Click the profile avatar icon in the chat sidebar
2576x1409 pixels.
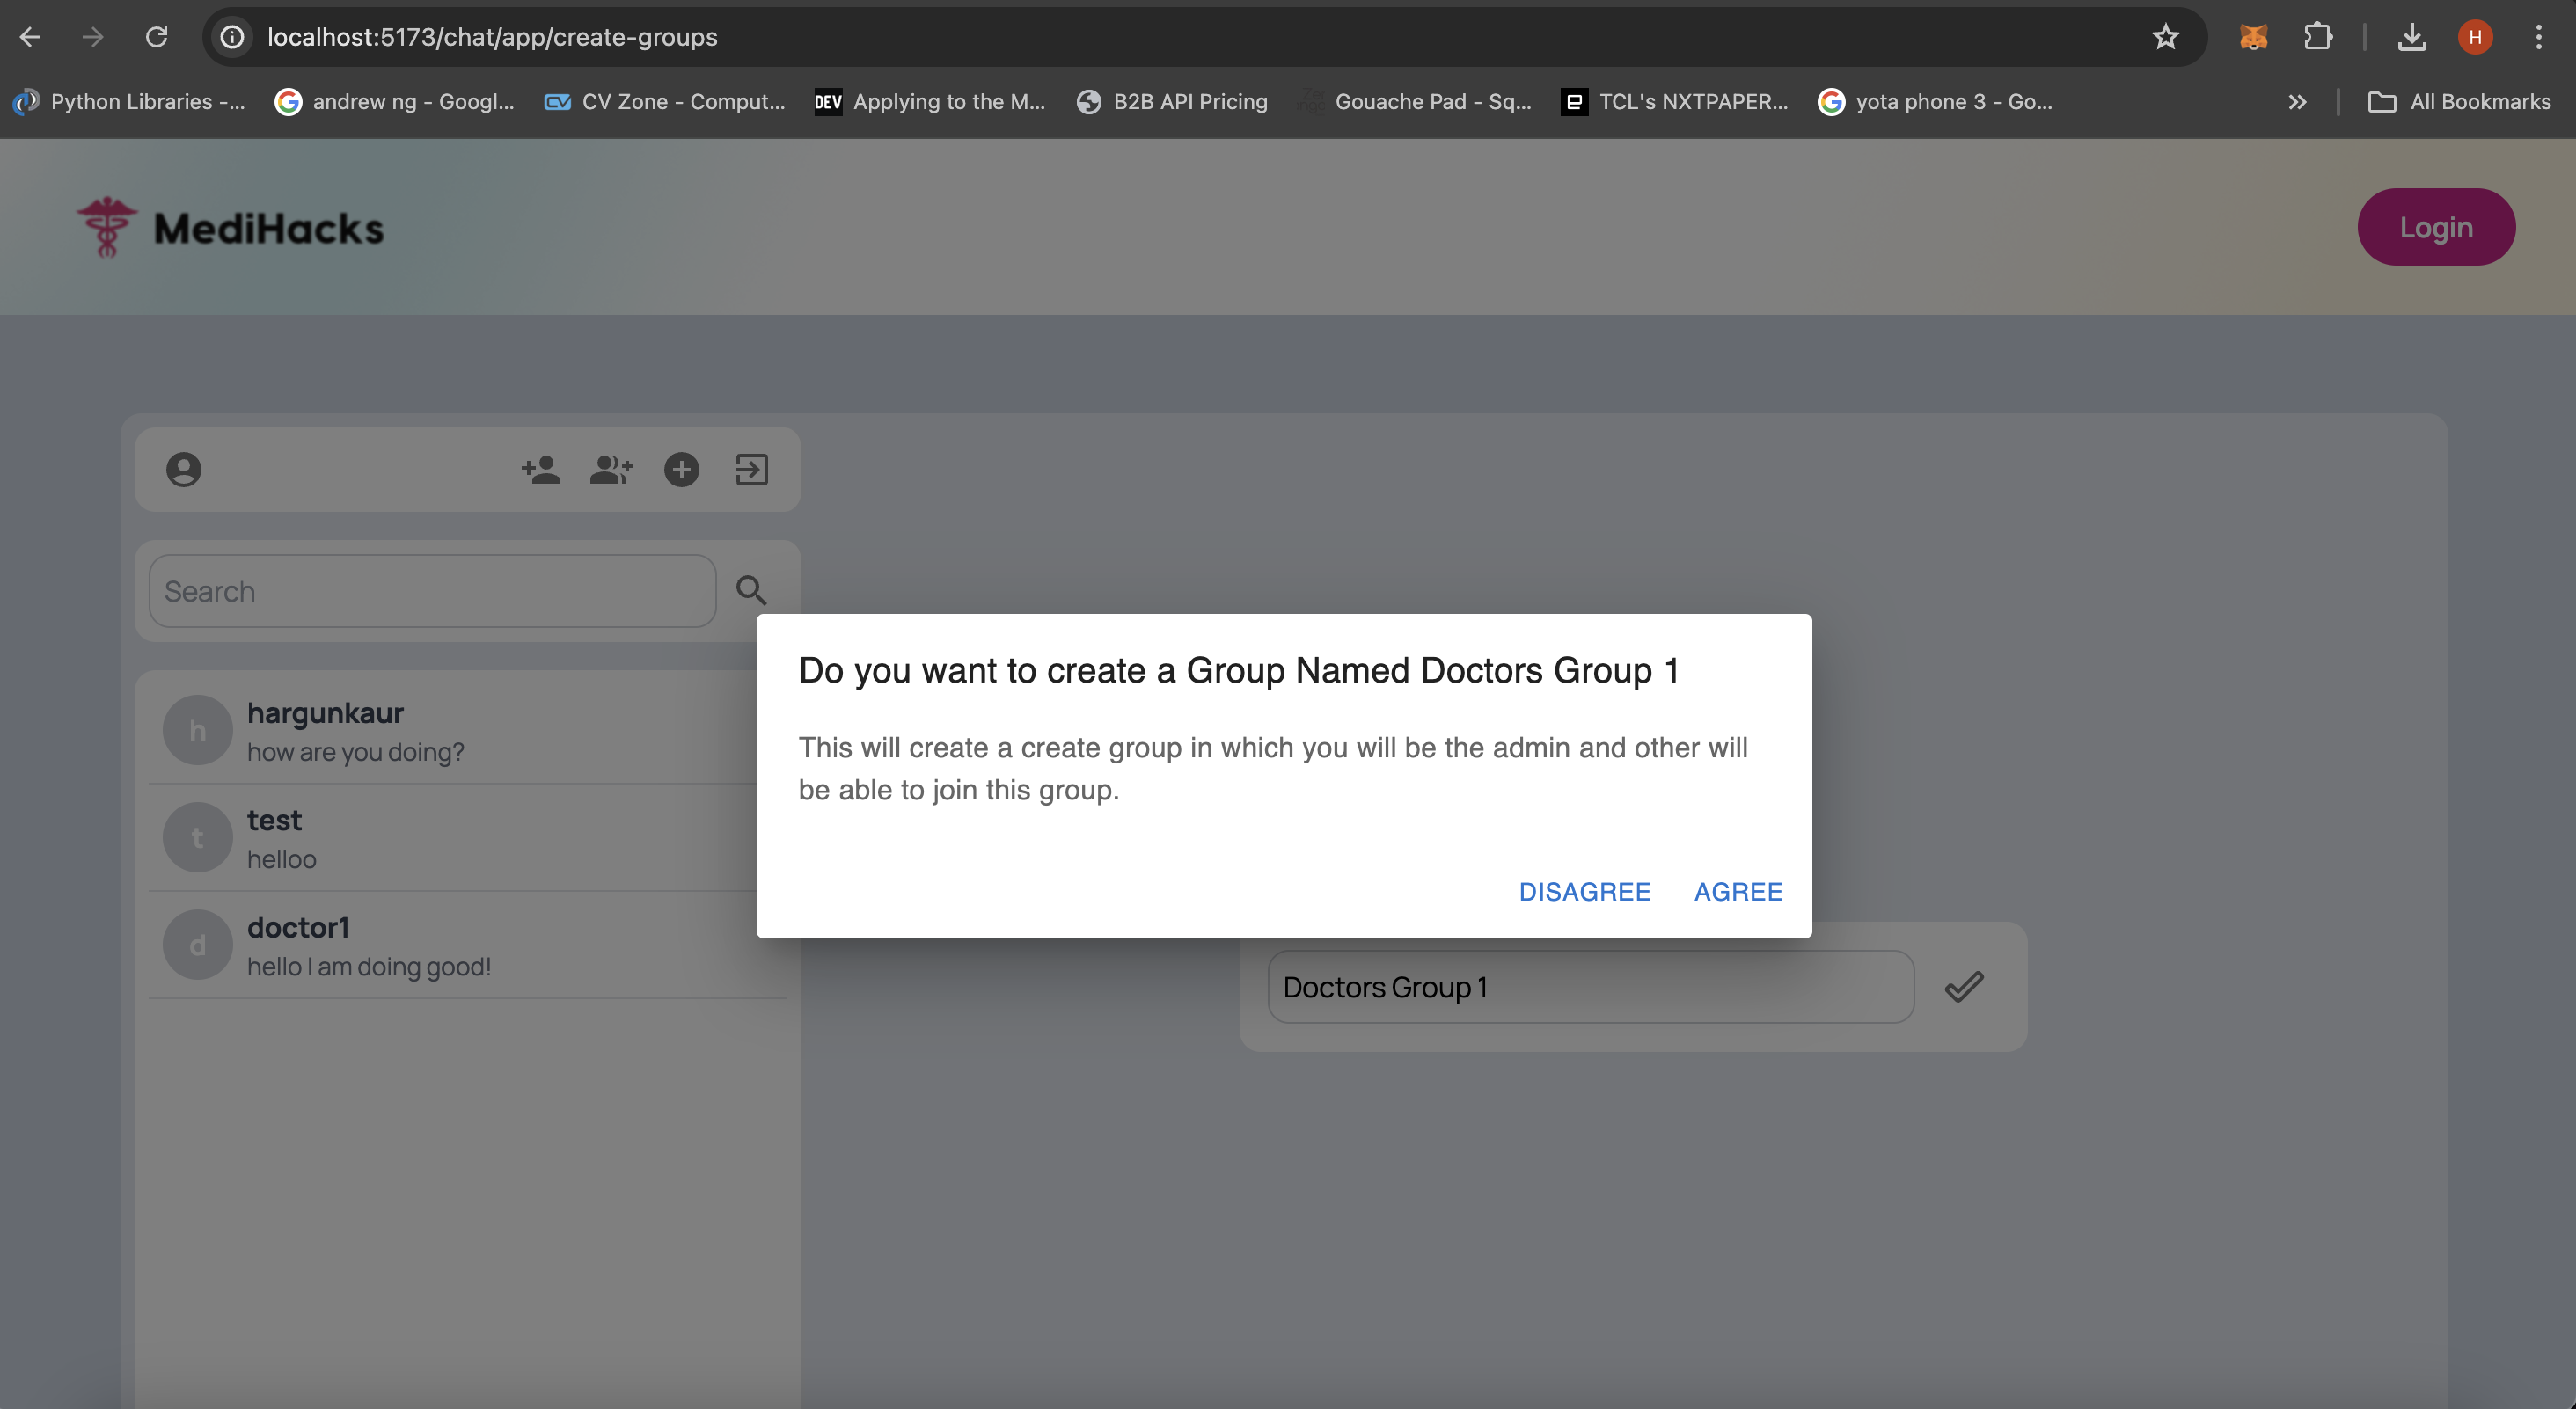(x=183, y=470)
